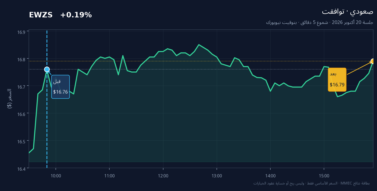
Task: Select the yellow $16.79 price label box
Action: click(x=337, y=80)
